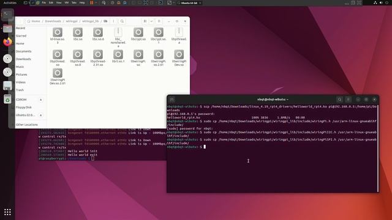Open Starred in Files sidebar

(x=21, y=36)
